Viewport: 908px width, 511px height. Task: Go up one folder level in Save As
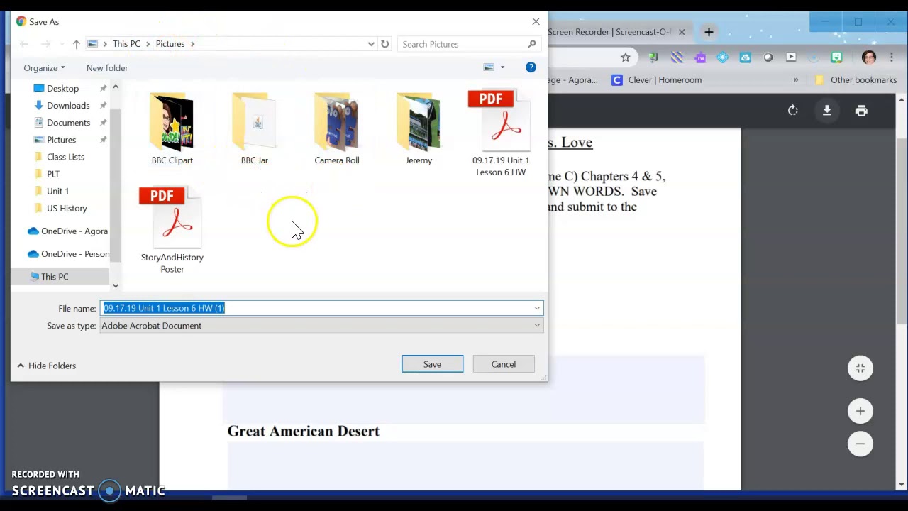click(76, 44)
